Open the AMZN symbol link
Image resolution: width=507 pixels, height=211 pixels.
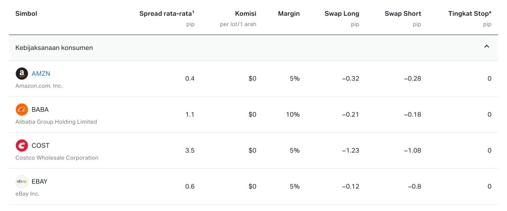[x=41, y=74]
